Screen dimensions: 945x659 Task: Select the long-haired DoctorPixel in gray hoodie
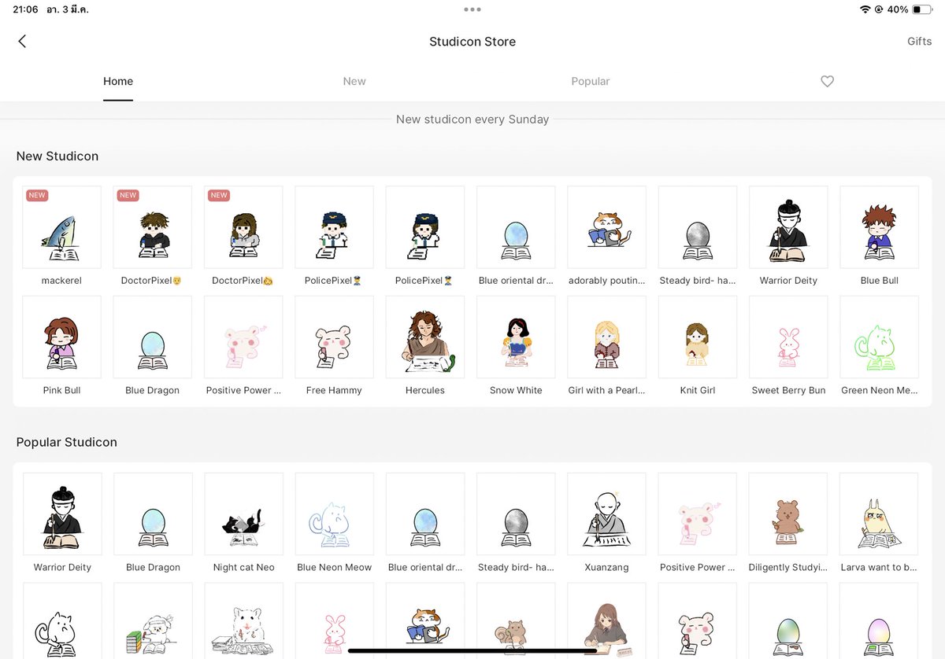coord(243,227)
